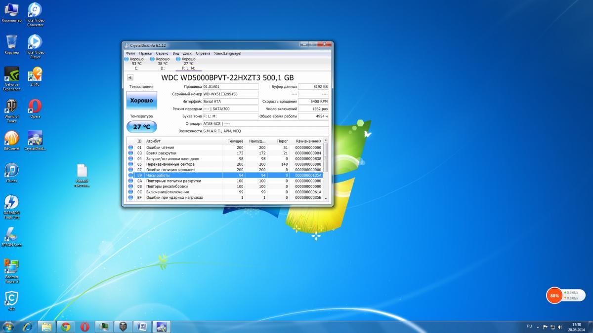Click the Хорошо health status button
This screenshot has height=333, width=593.
pyautogui.click(x=141, y=101)
